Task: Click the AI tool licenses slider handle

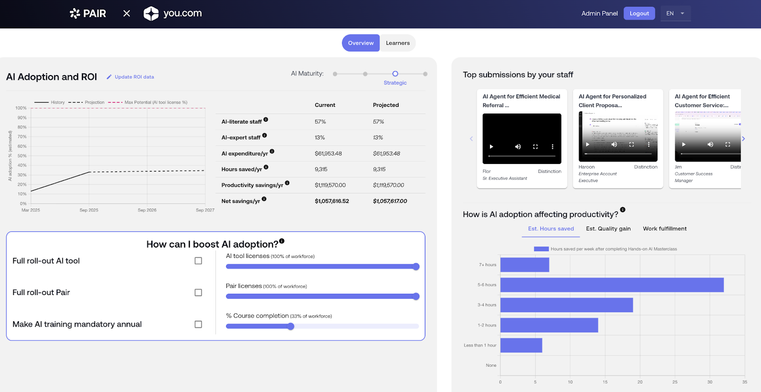Action: 416,267
